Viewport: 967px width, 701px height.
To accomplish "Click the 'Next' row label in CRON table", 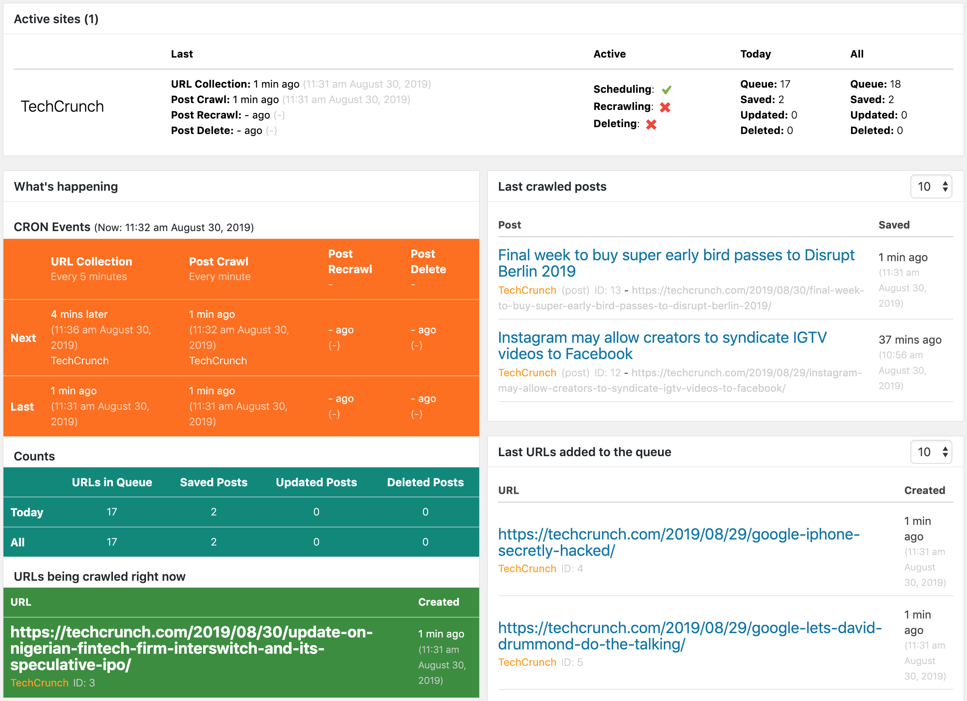I will coord(23,338).
